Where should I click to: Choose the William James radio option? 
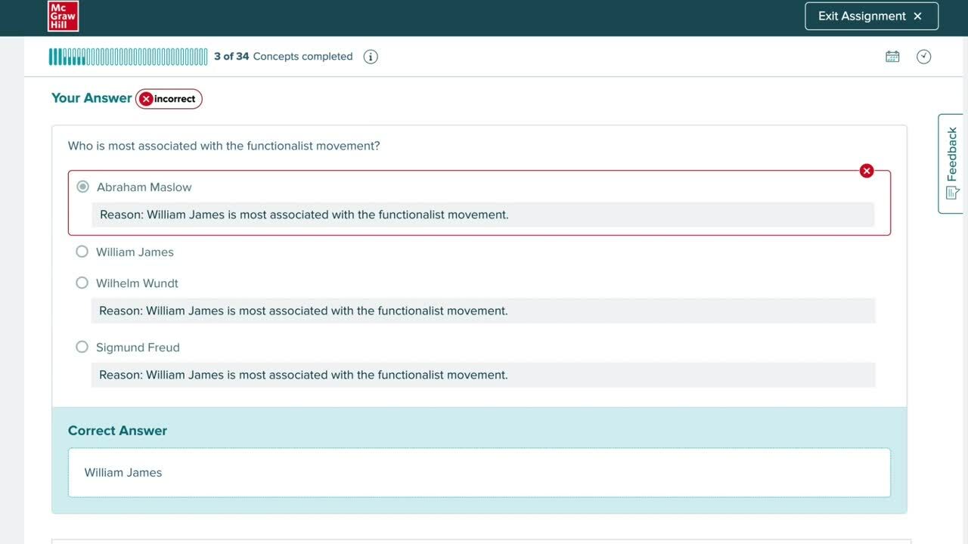[82, 252]
